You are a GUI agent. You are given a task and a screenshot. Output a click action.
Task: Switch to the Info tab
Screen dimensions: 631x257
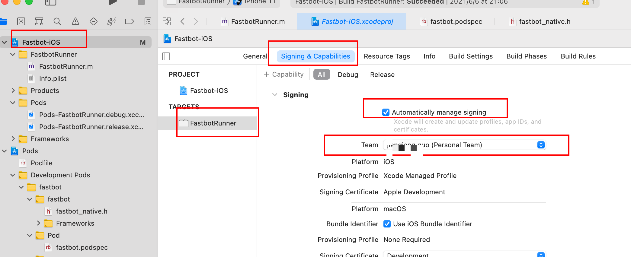tap(429, 56)
